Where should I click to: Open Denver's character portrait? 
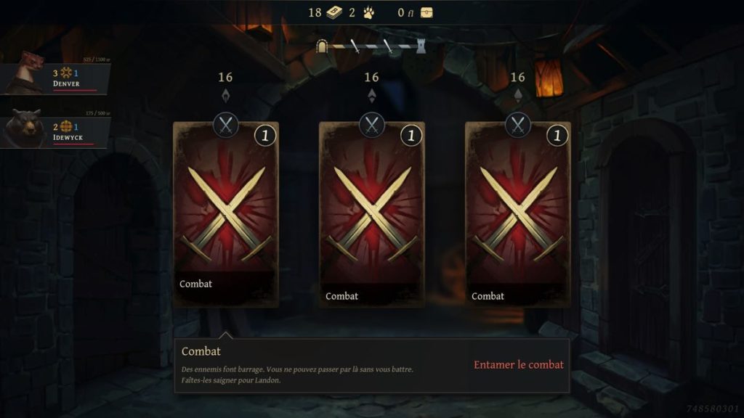click(x=28, y=72)
